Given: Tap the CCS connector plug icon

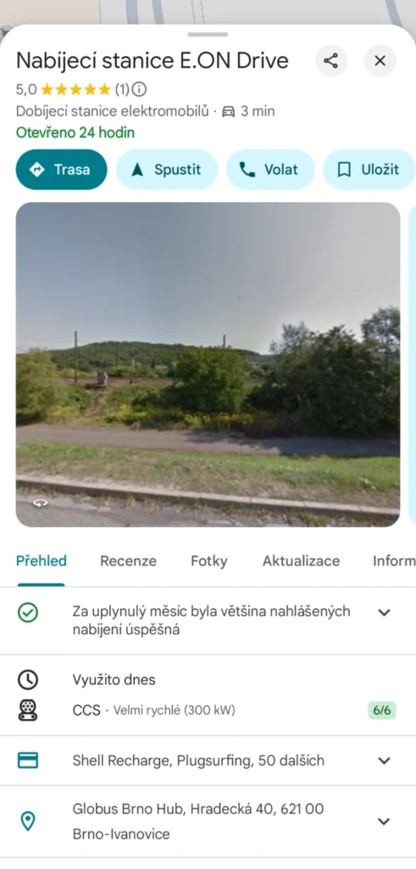Looking at the screenshot, I should [x=28, y=710].
